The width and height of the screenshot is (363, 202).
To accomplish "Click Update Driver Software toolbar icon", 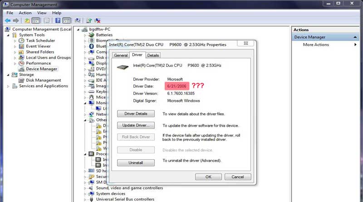I will [x=89, y=20].
